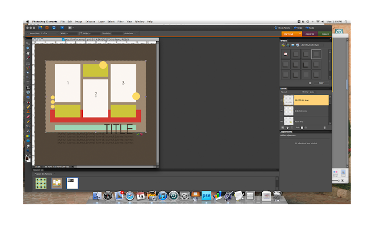The height and width of the screenshot is (230, 376).
Task: Show Photo Effects category in Effects
Action: tap(293, 45)
